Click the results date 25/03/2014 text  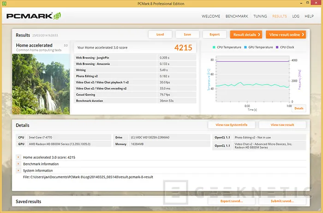pos(45,36)
